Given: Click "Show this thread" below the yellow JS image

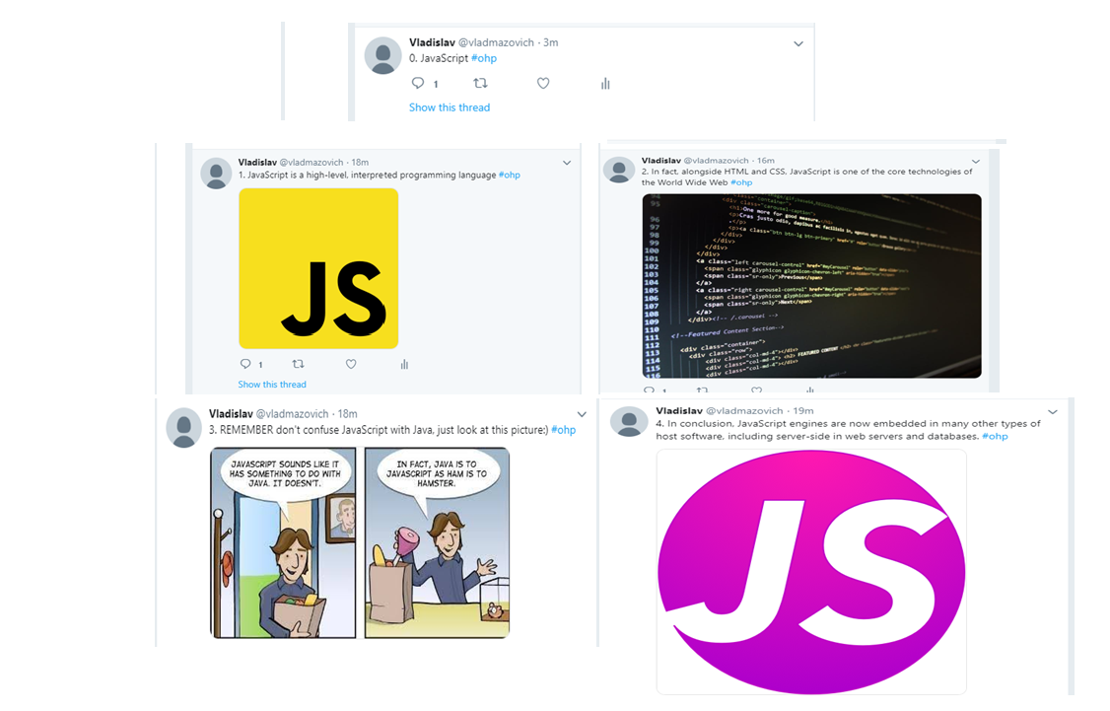Looking at the screenshot, I should click(272, 385).
